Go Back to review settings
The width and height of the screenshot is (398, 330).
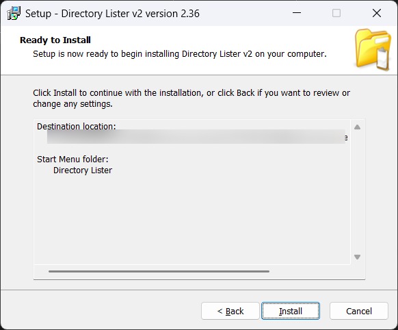(230, 311)
